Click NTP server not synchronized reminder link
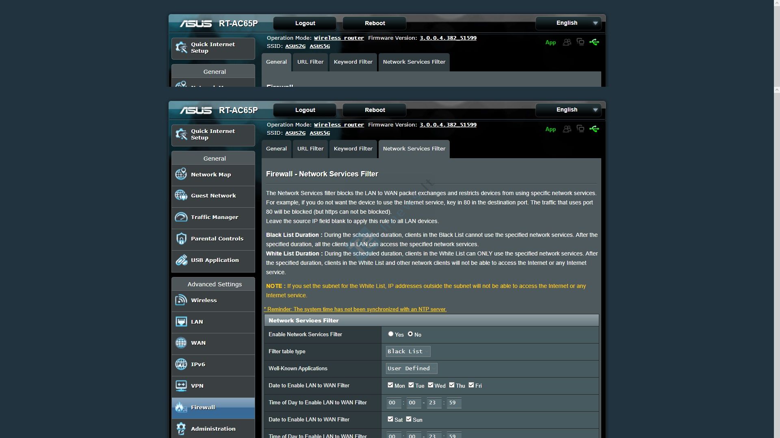The width and height of the screenshot is (780, 438). point(355,309)
